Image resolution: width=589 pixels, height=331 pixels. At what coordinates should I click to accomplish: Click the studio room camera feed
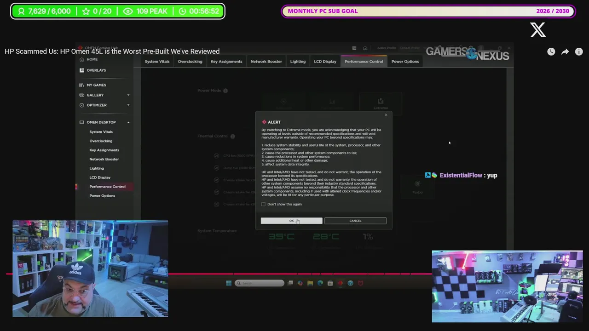coord(508,286)
